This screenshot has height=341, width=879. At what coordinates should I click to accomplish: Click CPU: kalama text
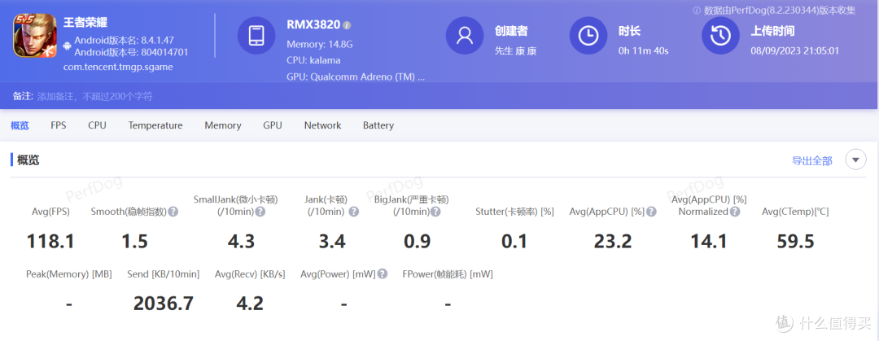pos(313,60)
